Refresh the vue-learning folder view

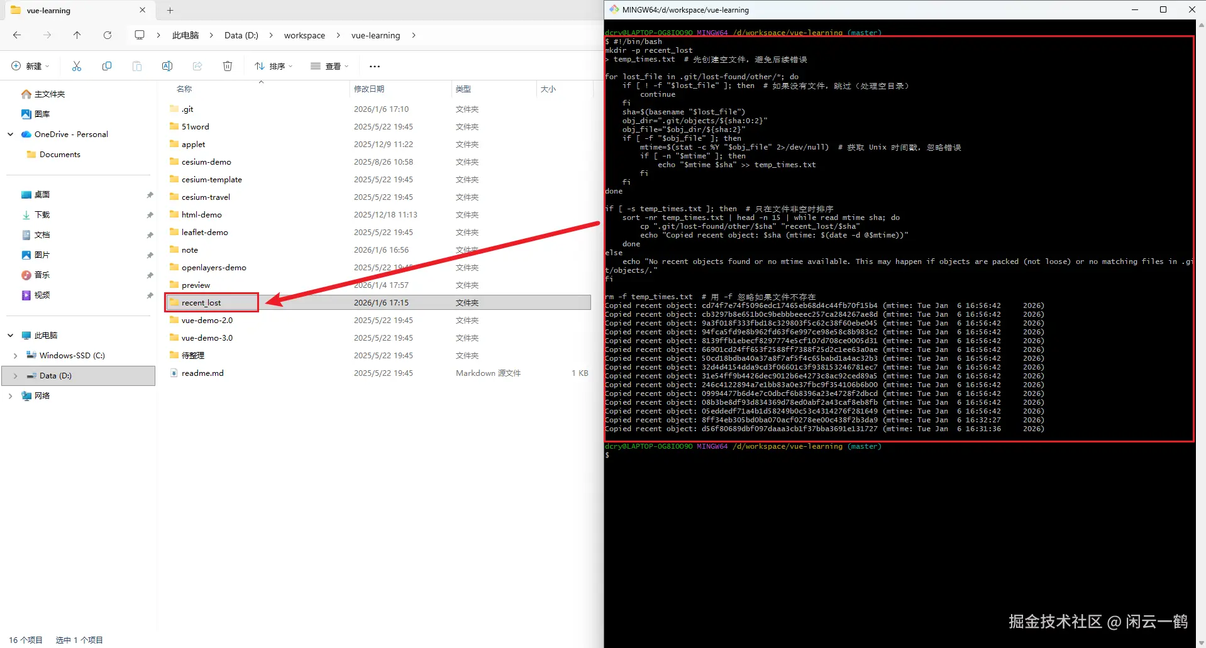pyautogui.click(x=108, y=35)
